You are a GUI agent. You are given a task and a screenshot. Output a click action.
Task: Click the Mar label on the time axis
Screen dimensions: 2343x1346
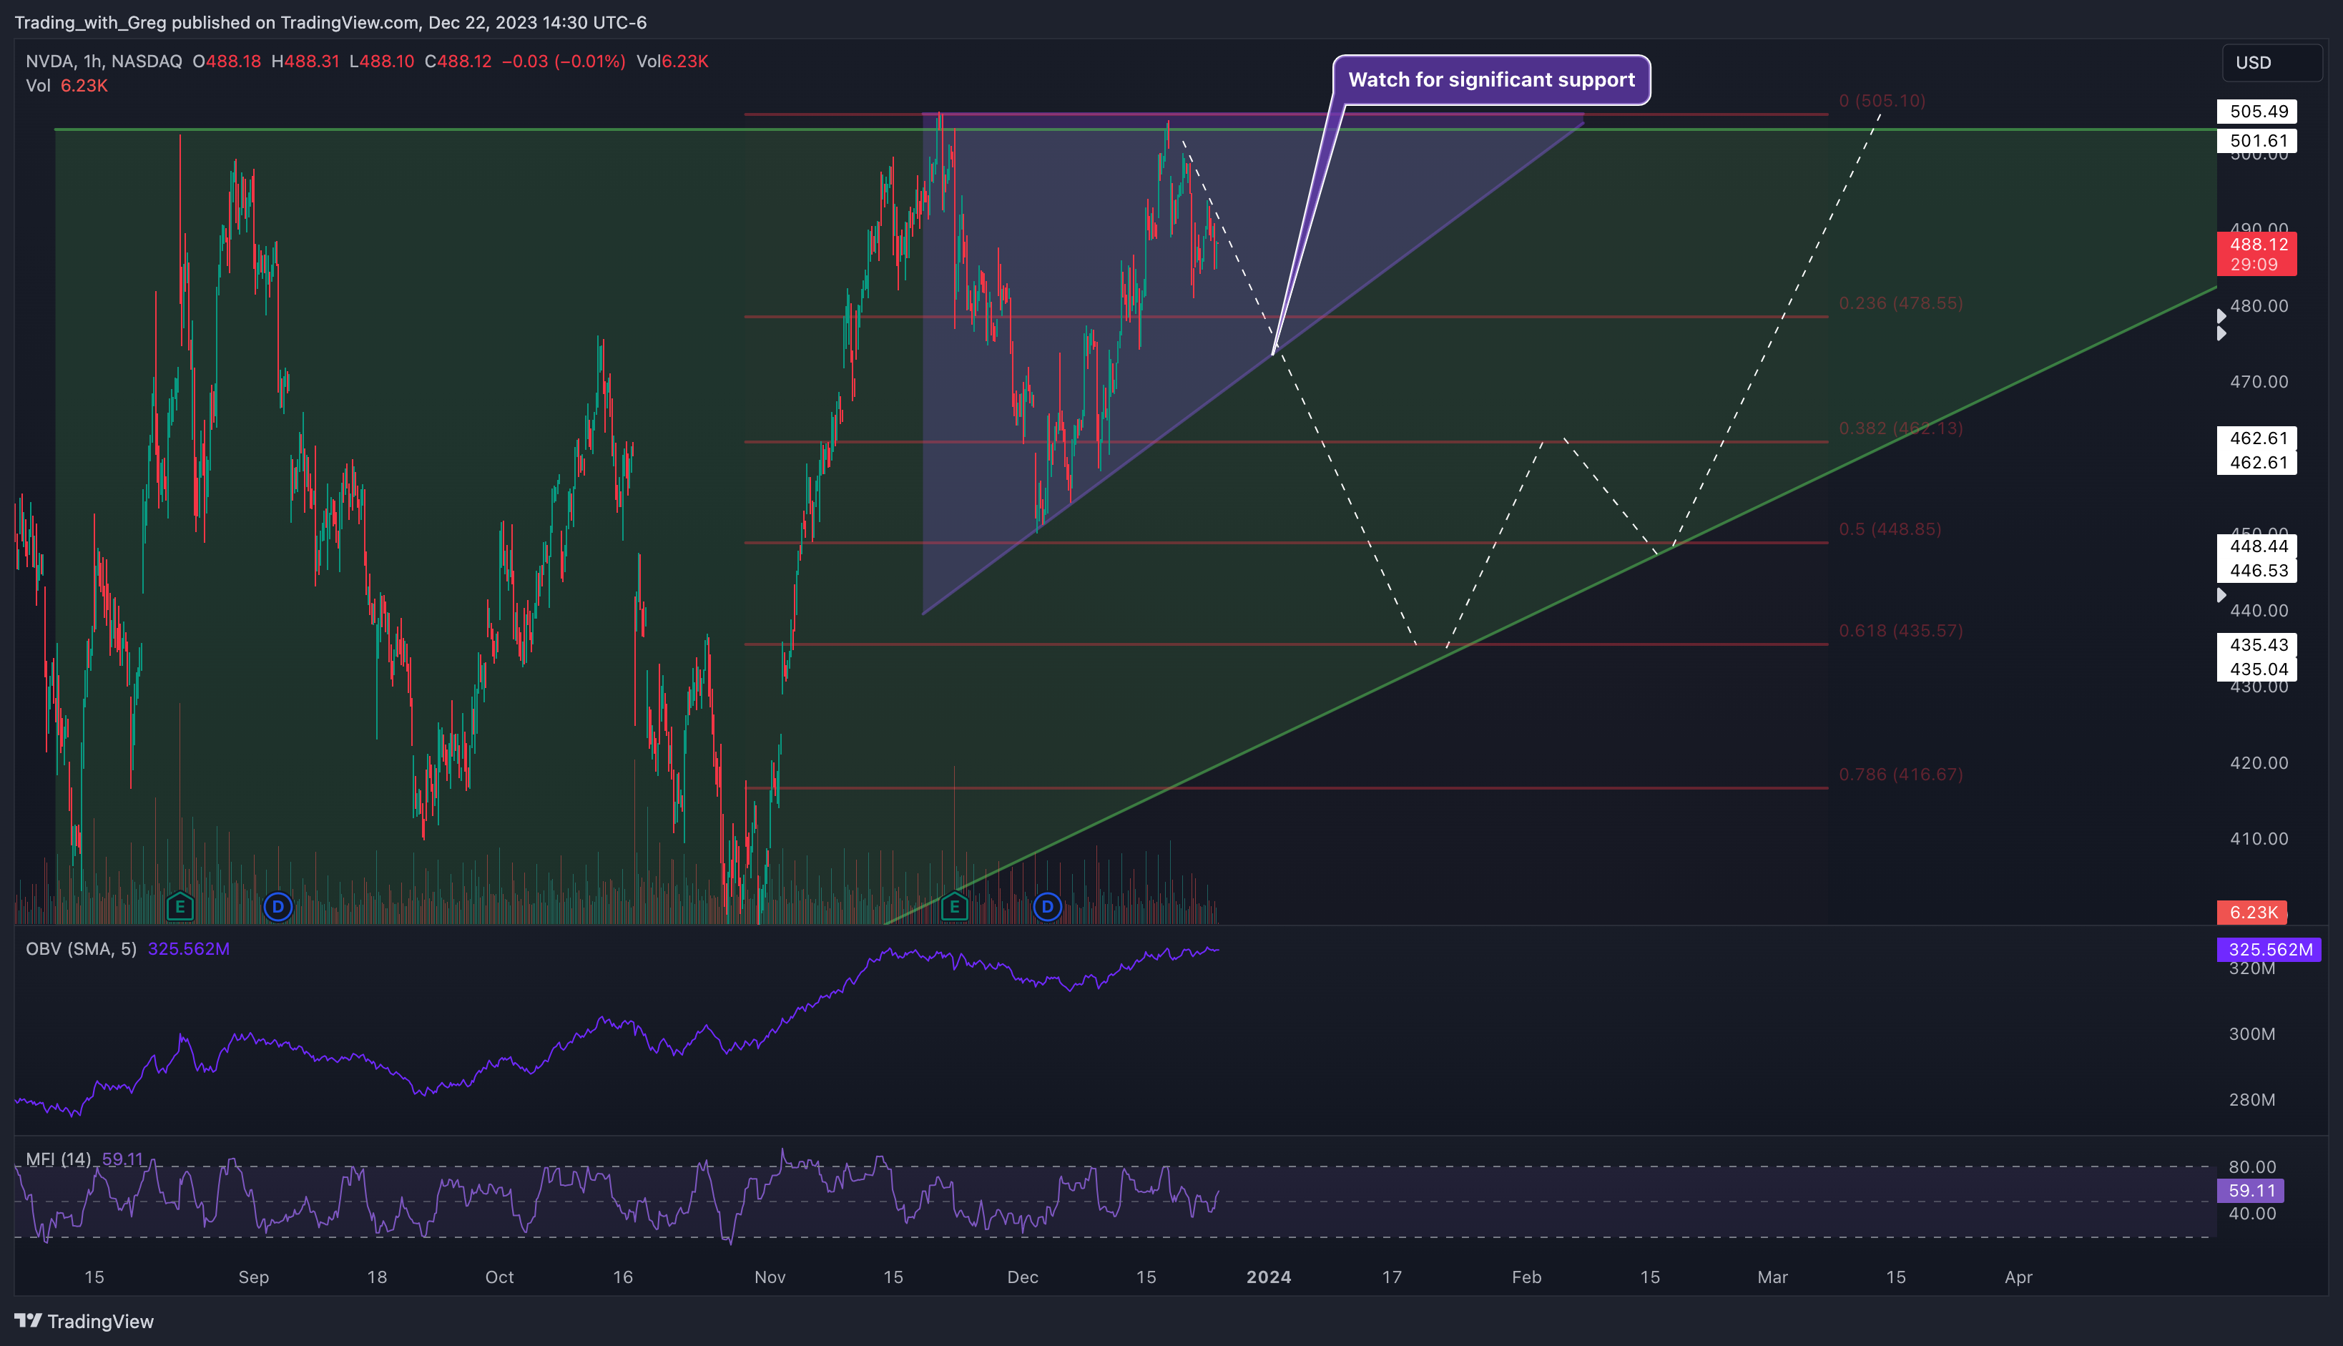[x=1772, y=1277]
